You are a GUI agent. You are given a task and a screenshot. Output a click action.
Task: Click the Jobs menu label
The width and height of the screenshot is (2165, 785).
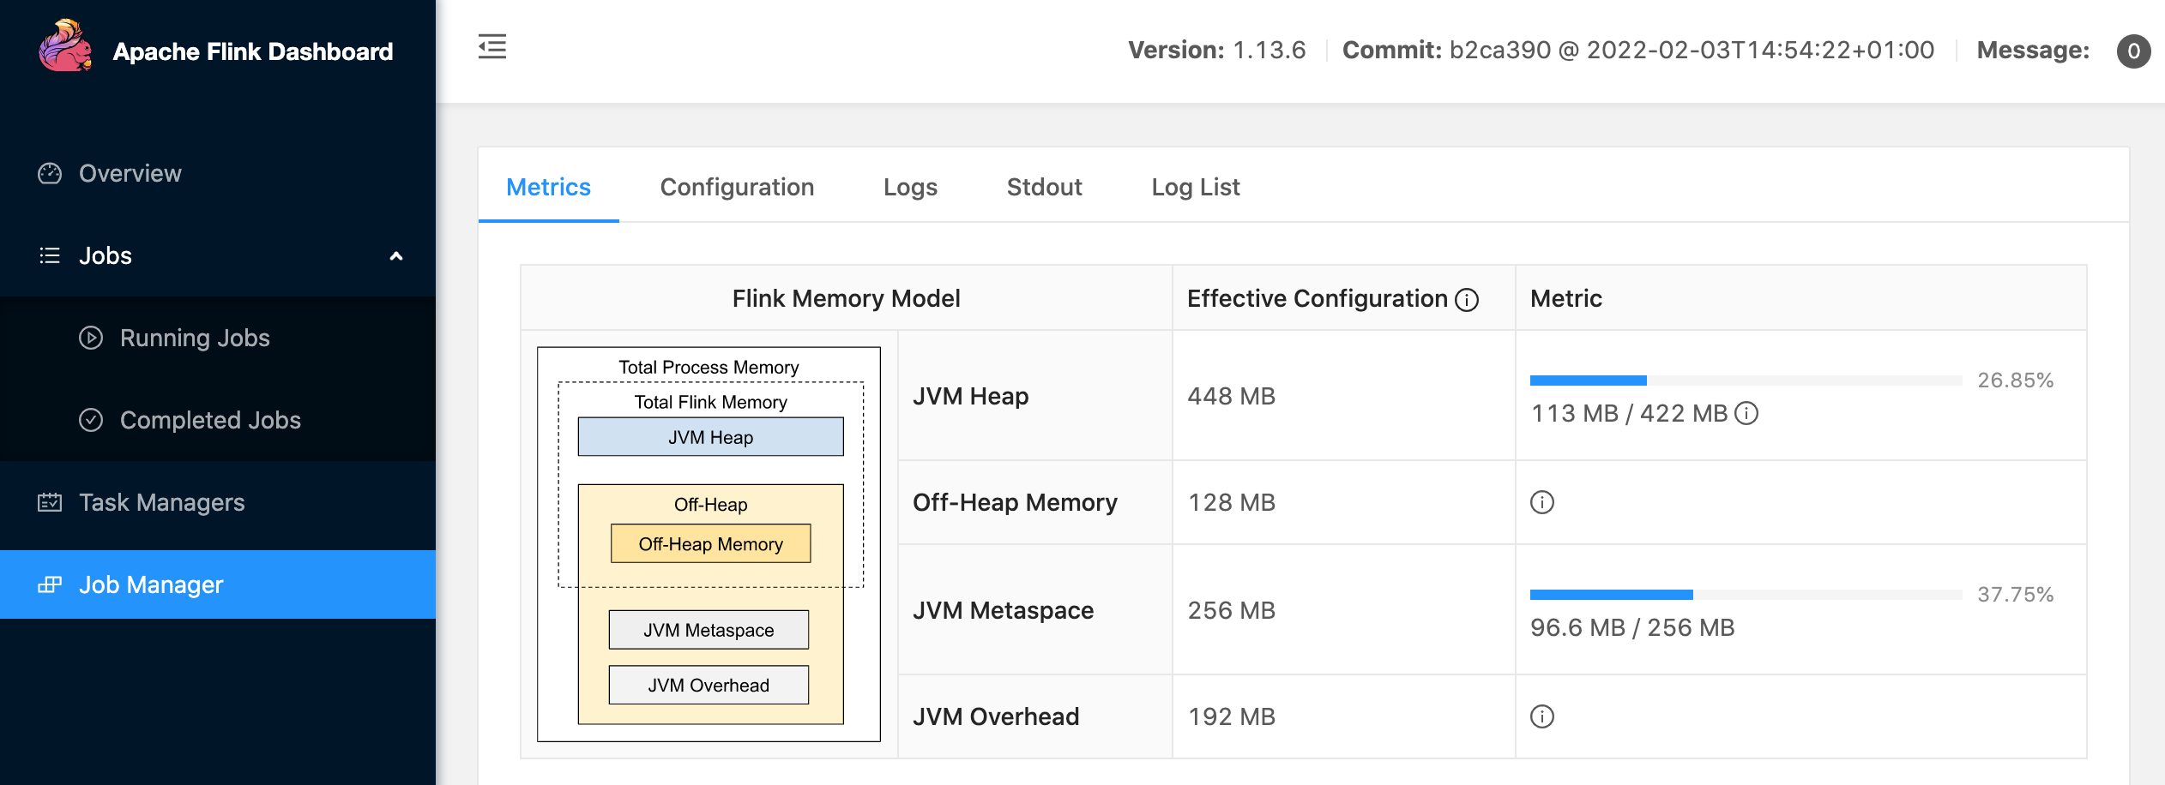106,255
